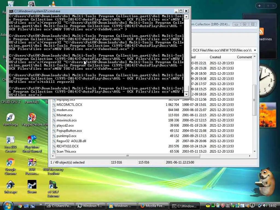This screenshot has width=280, height=210.
Task: Click the Windows Start orb
Action: 8,206
